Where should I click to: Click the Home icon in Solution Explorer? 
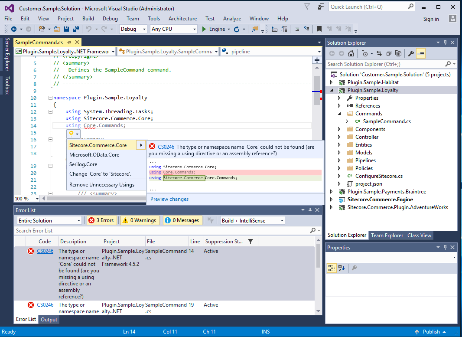coord(351,53)
